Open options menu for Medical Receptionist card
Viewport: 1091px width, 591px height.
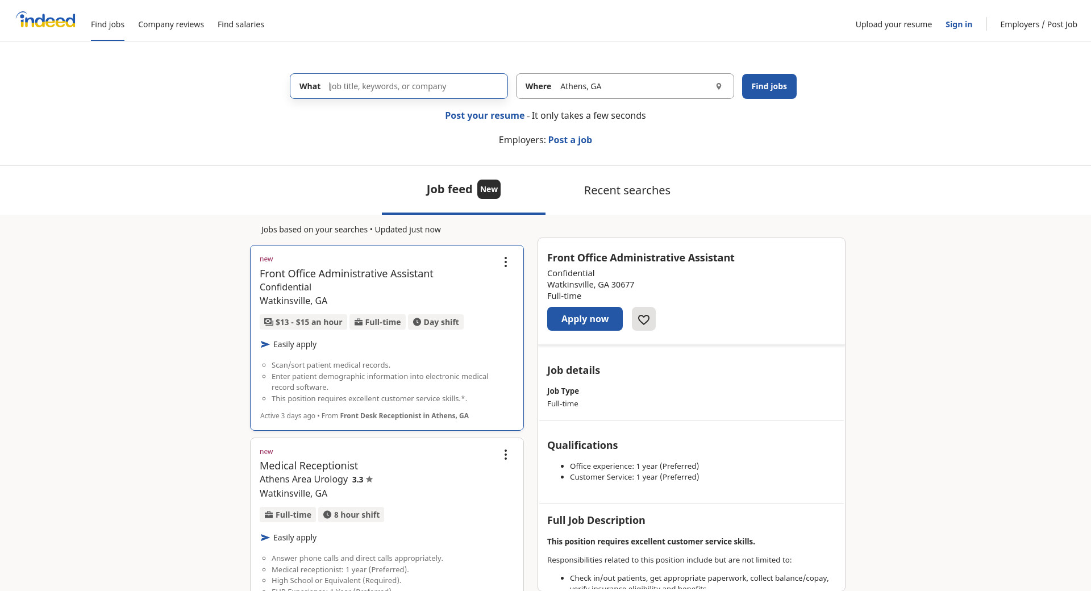pyautogui.click(x=505, y=455)
